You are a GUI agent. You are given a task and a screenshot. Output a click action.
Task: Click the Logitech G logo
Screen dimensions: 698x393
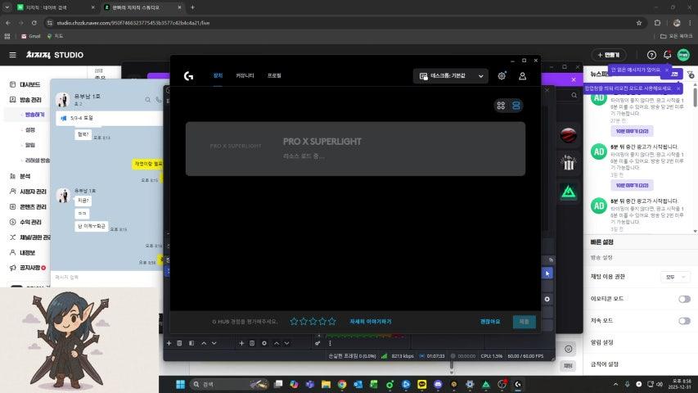pos(188,76)
